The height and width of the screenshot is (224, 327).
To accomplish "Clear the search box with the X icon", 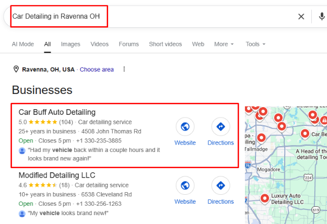I will click(301, 17).
